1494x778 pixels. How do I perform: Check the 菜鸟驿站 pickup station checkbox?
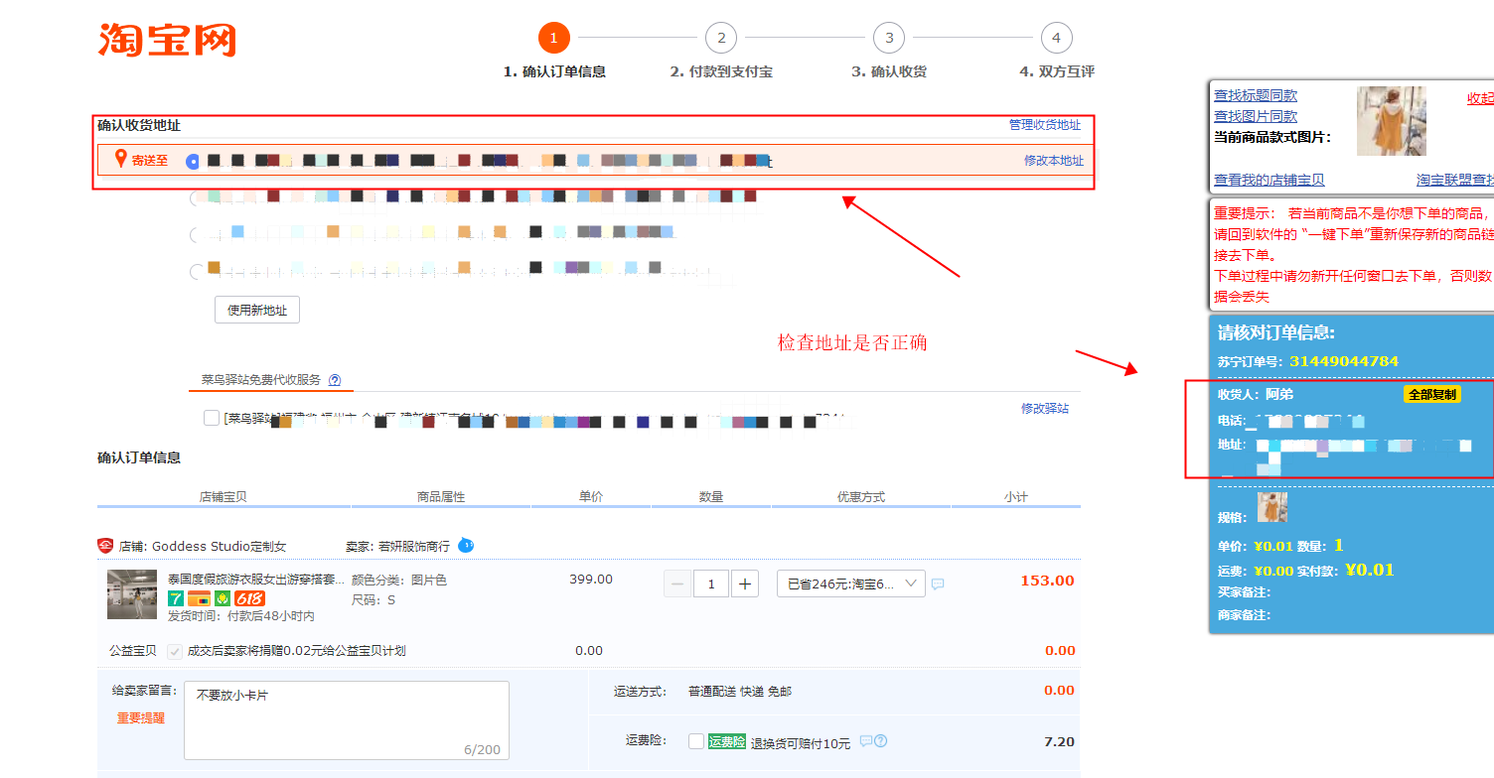(212, 418)
